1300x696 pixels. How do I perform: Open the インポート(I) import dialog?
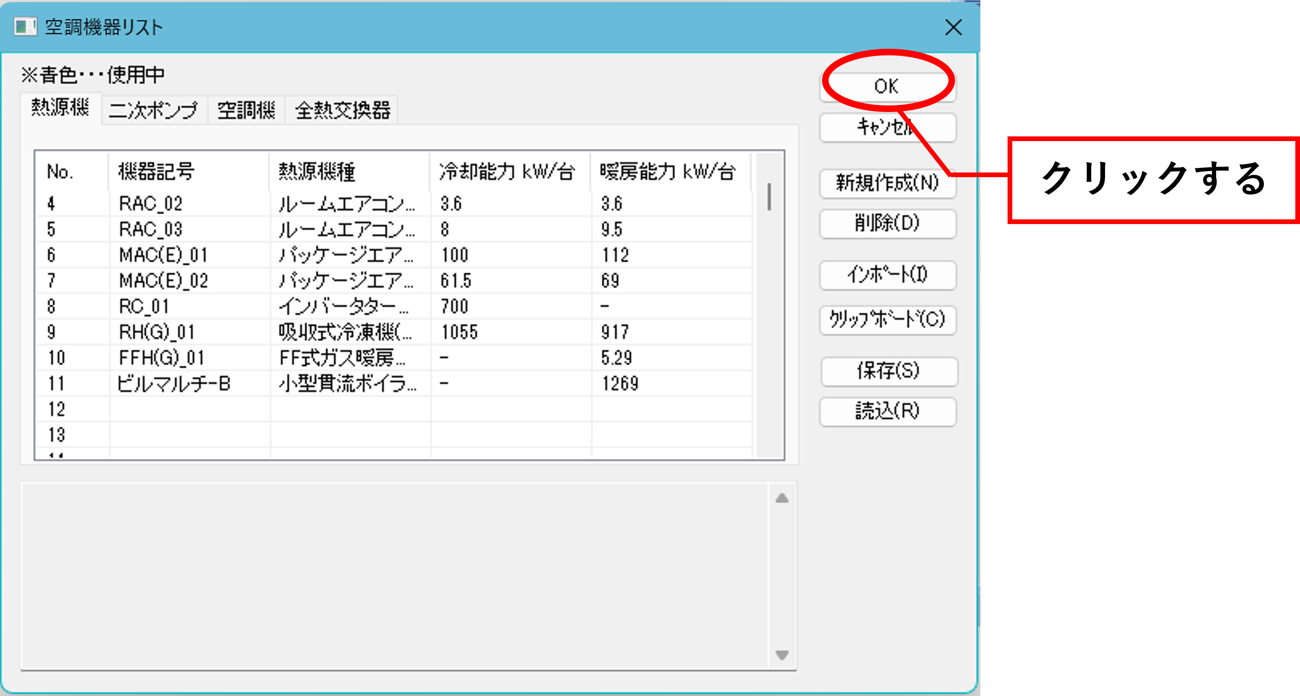(x=888, y=275)
